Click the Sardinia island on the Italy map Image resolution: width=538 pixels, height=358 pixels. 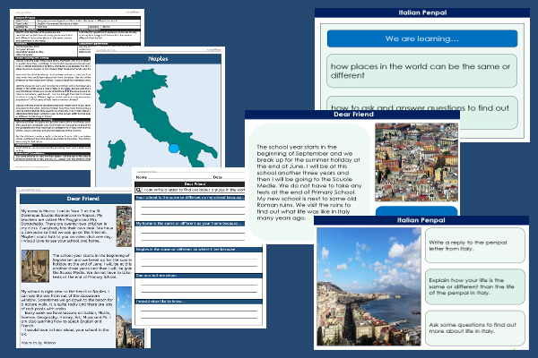117,154
